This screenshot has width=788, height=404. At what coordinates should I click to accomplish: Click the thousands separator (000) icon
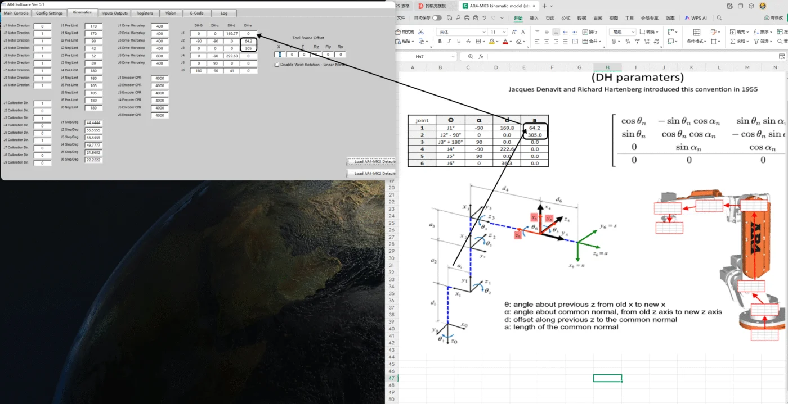pos(637,41)
